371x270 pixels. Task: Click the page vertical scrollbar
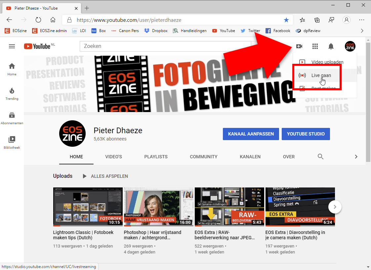point(368,102)
